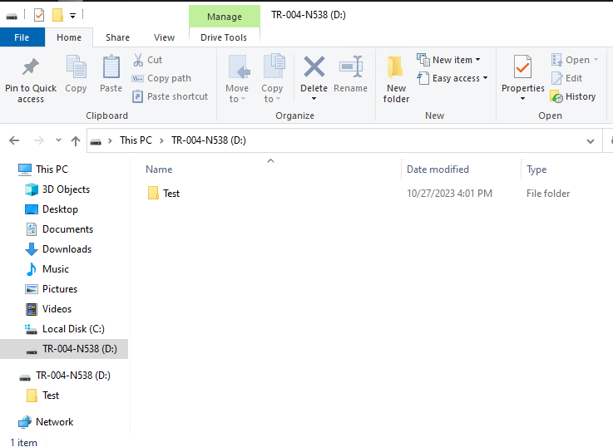Open the recent locations dropdown chevron
This screenshot has height=447, width=613.
tap(58, 140)
